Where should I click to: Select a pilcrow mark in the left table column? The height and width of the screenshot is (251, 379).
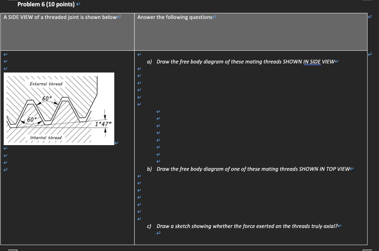pyautogui.click(x=4, y=54)
